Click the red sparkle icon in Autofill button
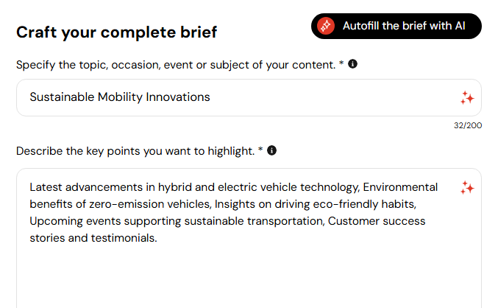498x308 pixels. coord(326,26)
